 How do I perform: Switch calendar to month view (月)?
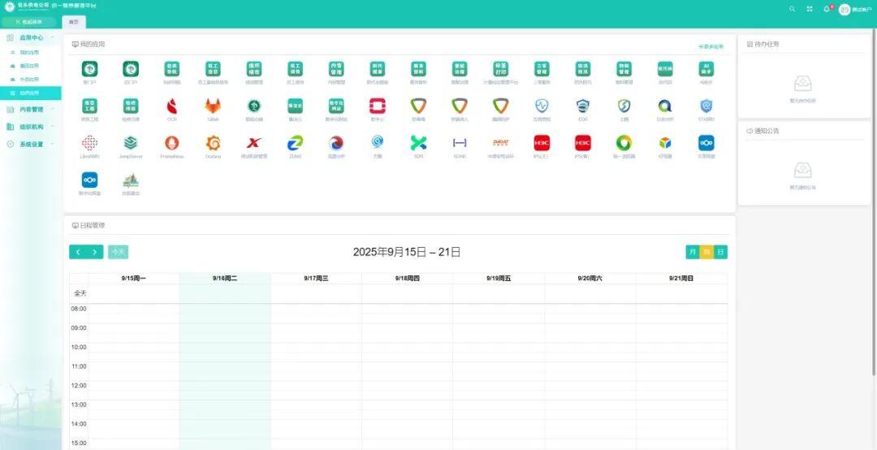click(x=692, y=252)
